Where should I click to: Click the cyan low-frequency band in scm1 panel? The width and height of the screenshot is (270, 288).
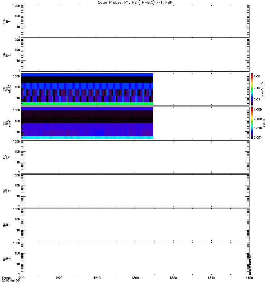click(87, 138)
